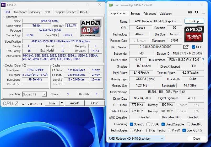211x147 pixels.
Task: Click the AMD A8 processor logo
Action: (x=90, y=28)
